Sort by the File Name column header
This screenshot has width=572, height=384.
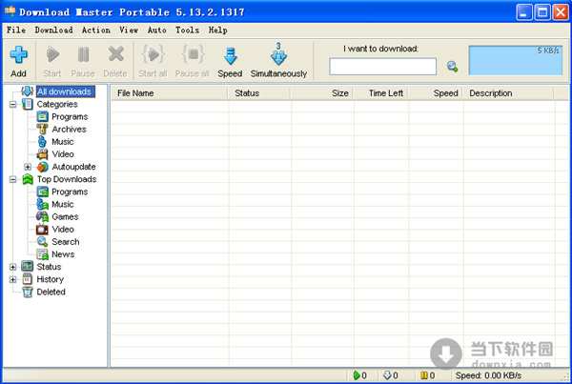point(170,93)
